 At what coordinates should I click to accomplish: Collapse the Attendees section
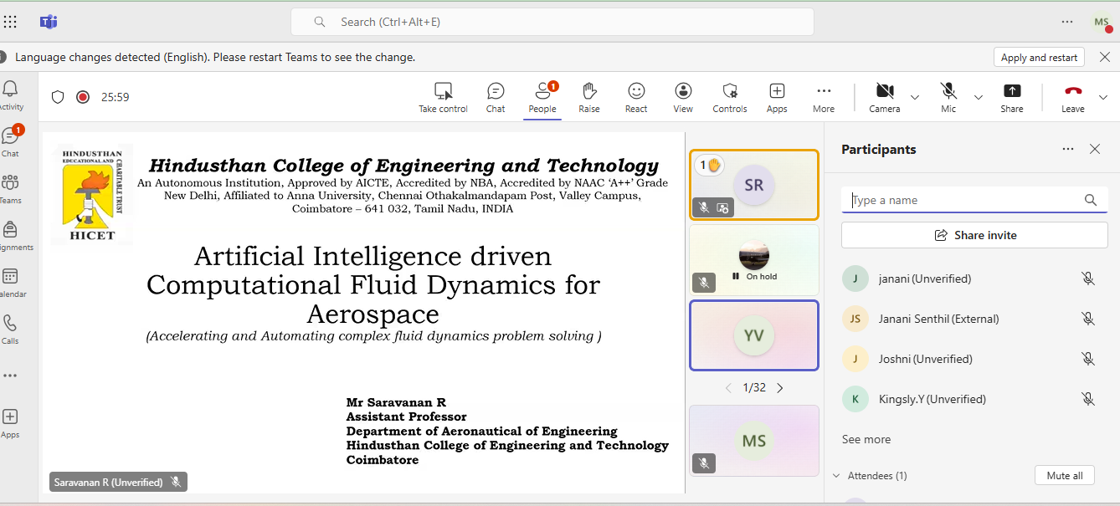836,476
